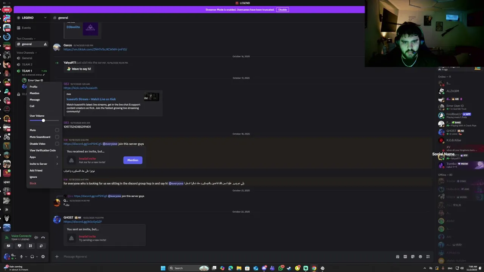Image resolution: width=484 pixels, height=272 pixels.
Task: Click the server icon with 168 badge
Action: [x=7, y=46]
